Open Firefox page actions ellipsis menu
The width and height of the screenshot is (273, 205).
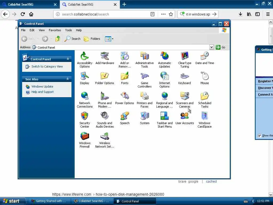(163, 14)
